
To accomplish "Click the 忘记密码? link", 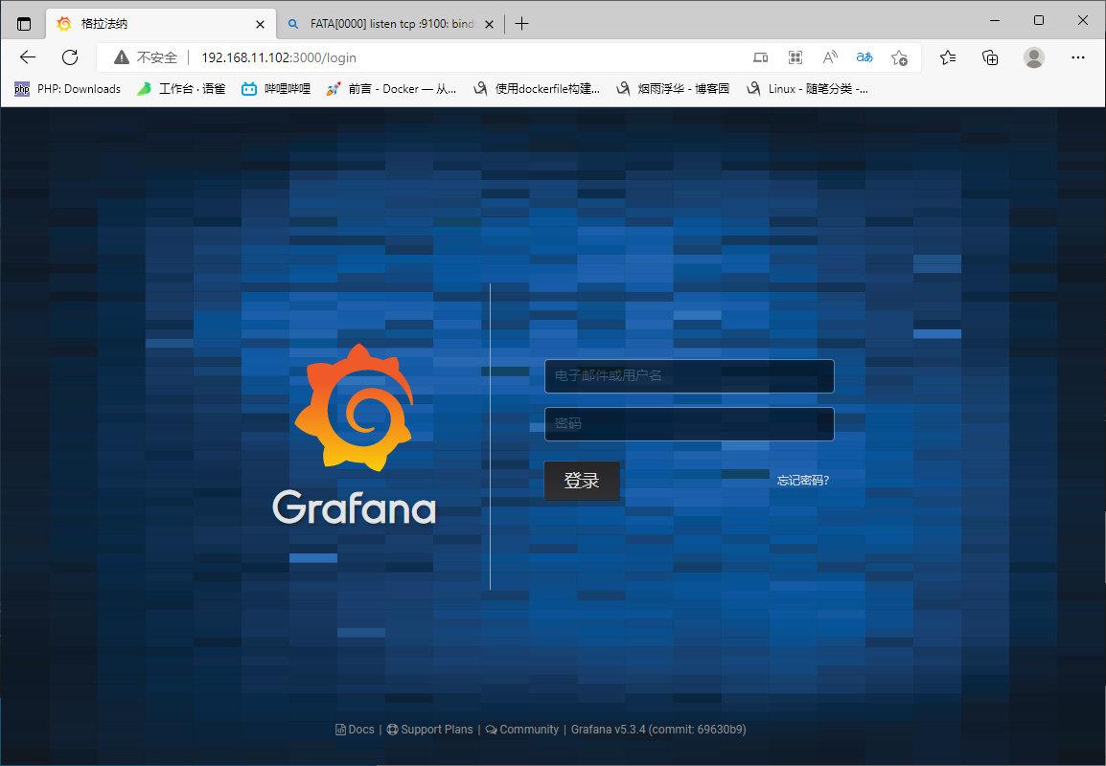I will click(803, 481).
